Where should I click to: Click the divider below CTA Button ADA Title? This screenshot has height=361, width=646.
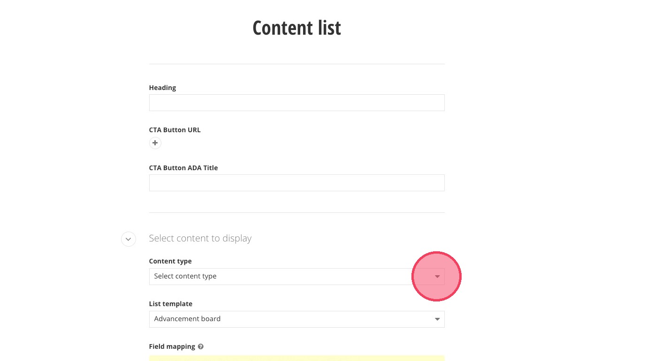point(296,212)
